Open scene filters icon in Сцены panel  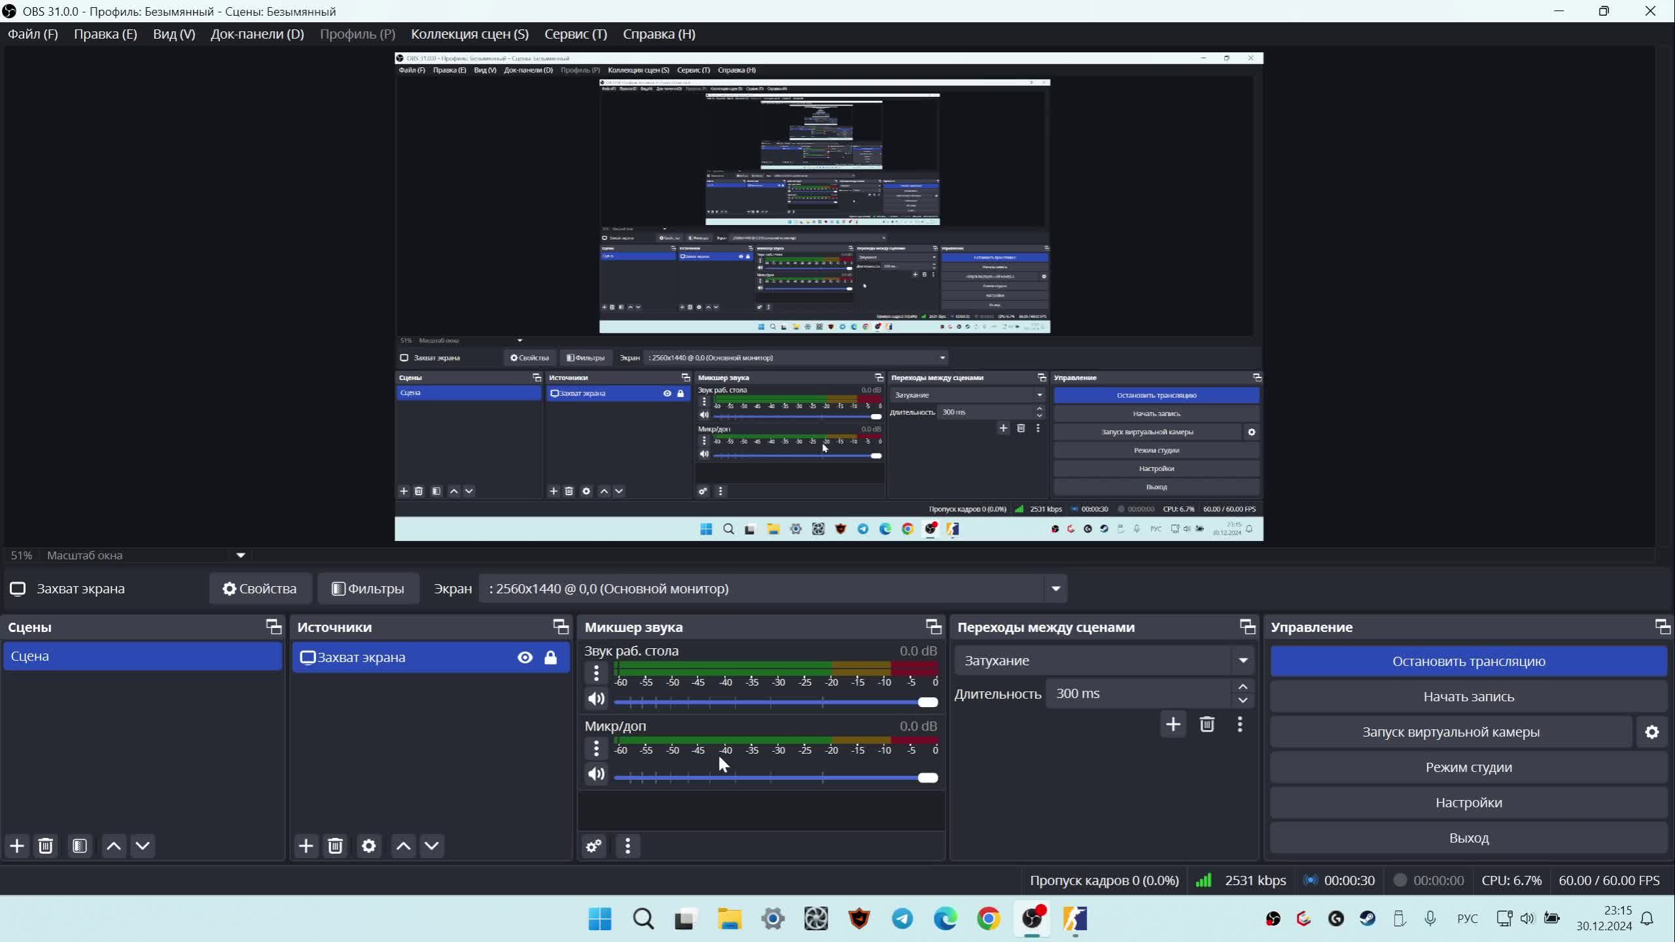pos(80,846)
